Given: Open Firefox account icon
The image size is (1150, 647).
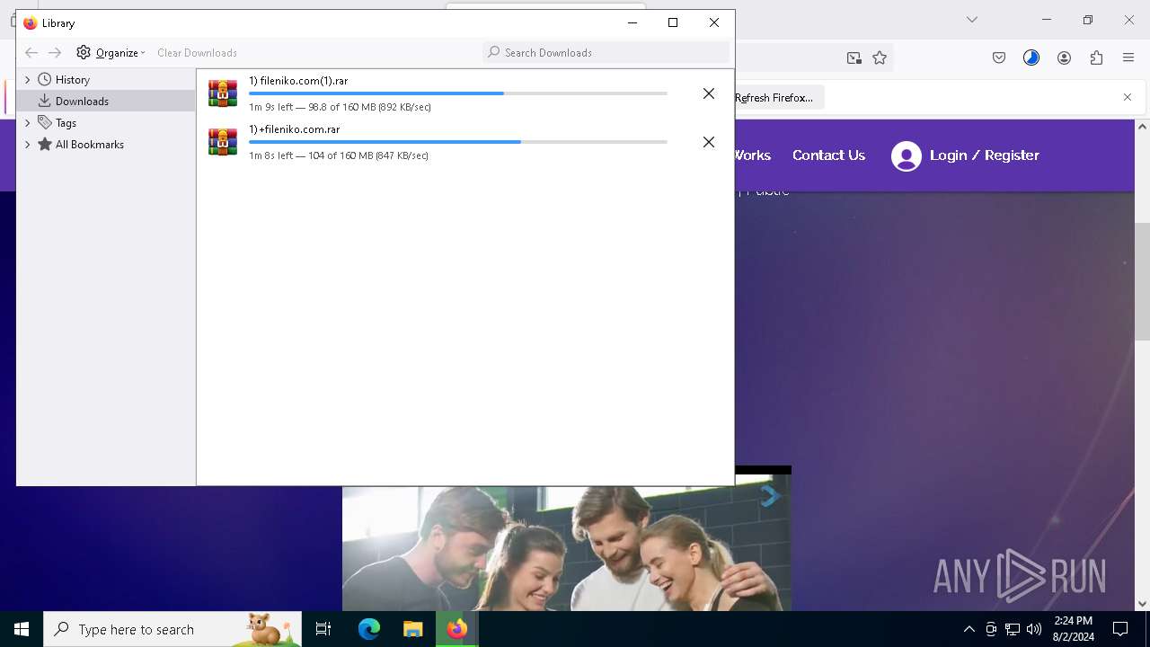Looking at the screenshot, I should click(x=1064, y=58).
